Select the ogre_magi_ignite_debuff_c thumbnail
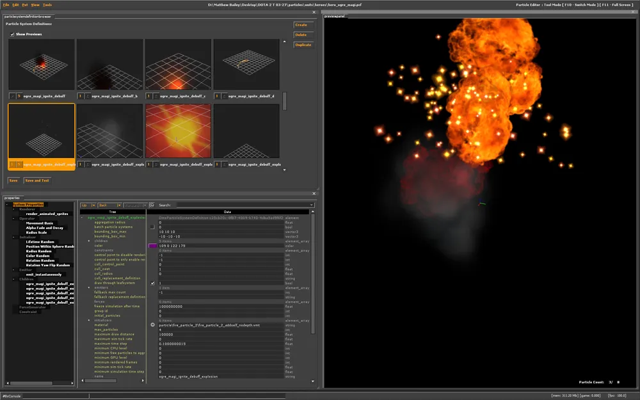This screenshot has width=640, height=400. 178,65
